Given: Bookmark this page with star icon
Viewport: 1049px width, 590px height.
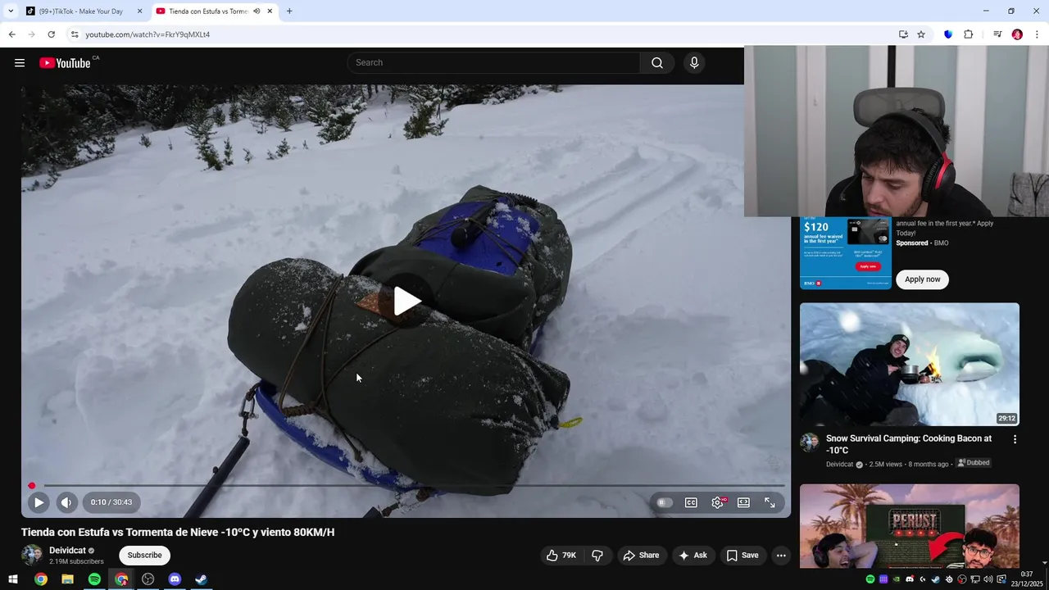Looking at the screenshot, I should [921, 34].
